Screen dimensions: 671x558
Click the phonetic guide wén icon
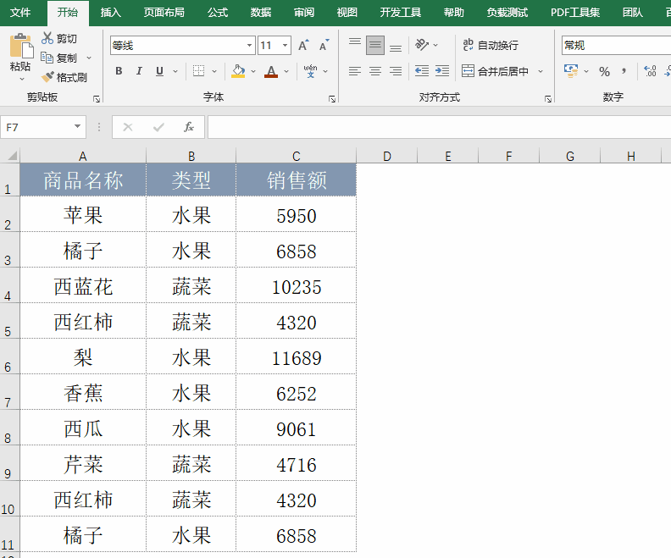point(310,71)
